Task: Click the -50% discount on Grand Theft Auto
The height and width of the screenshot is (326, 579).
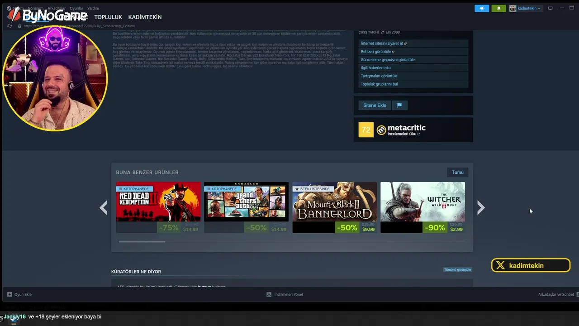Action: (x=256, y=228)
